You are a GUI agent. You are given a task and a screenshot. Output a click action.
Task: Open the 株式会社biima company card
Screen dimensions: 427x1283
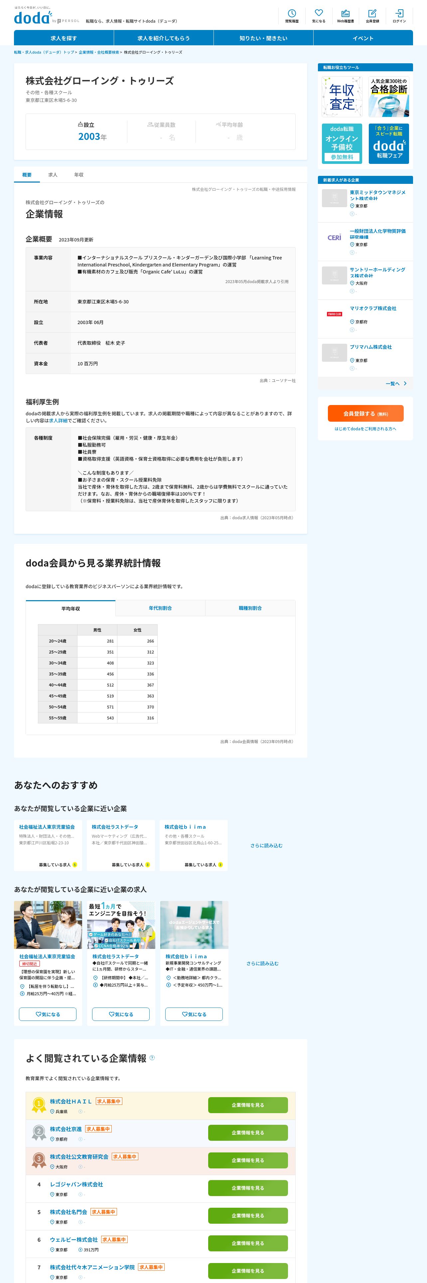pyautogui.click(x=194, y=845)
